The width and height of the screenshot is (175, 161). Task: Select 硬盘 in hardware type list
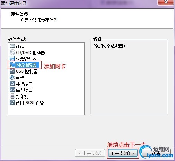coord(20,46)
